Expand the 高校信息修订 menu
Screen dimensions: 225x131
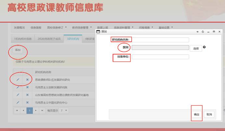(x=57, y=28)
